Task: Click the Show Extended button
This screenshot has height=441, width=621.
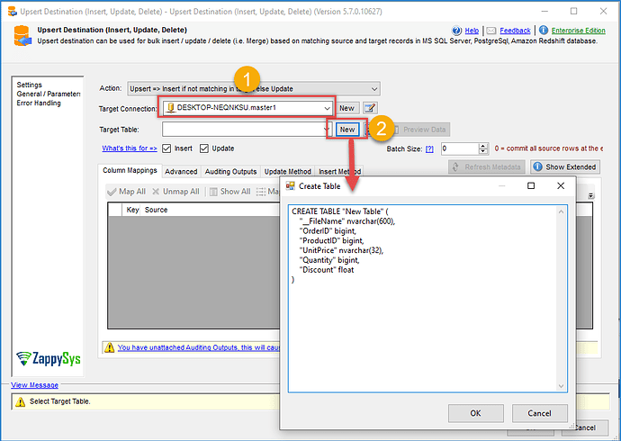Action: point(565,167)
